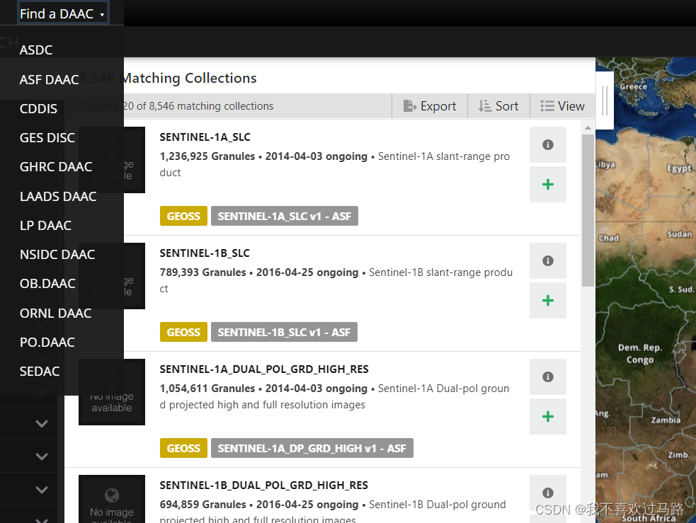Screen dimensions: 696x523
Task: Click SENTINEL-1A_SLC v1 - ASF tag
Action: [x=285, y=216]
